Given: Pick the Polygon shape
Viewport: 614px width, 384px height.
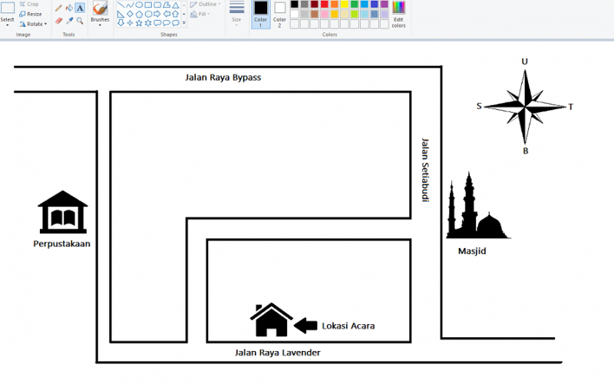Looking at the screenshot, I should point(167,5).
